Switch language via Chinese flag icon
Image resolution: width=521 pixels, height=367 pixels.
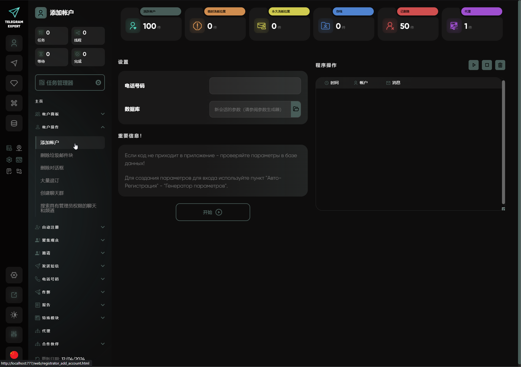pyautogui.click(x=14, y=355)
